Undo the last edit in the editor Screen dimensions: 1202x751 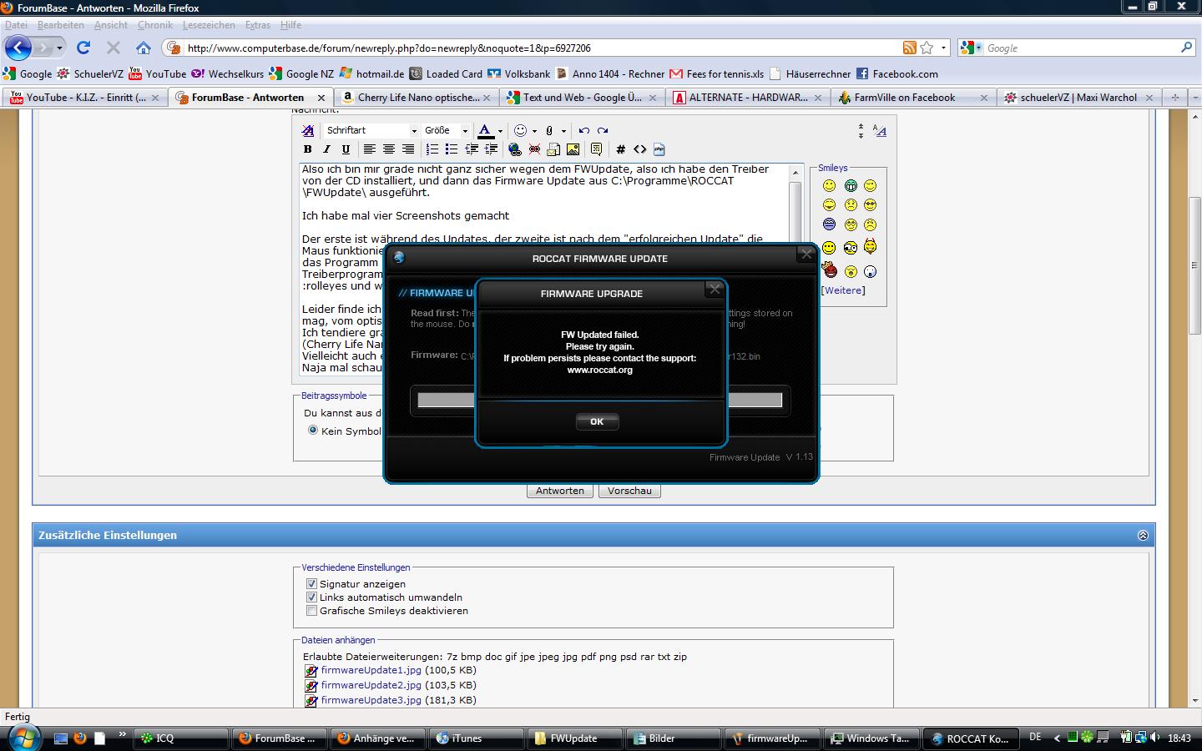coord(583,130)
